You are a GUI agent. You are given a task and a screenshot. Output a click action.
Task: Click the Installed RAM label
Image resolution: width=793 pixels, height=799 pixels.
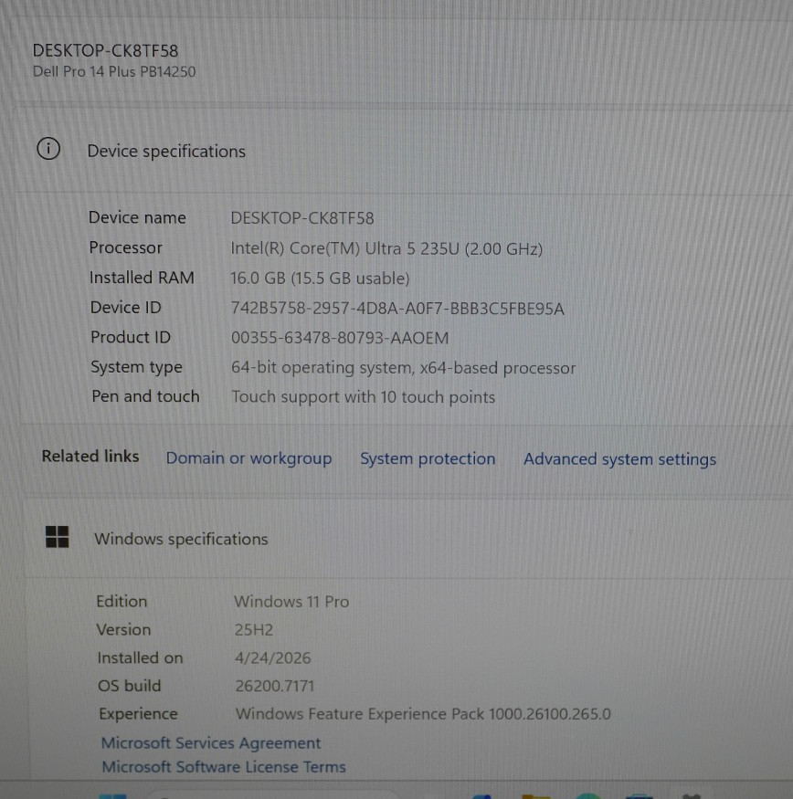click(142, 278)
